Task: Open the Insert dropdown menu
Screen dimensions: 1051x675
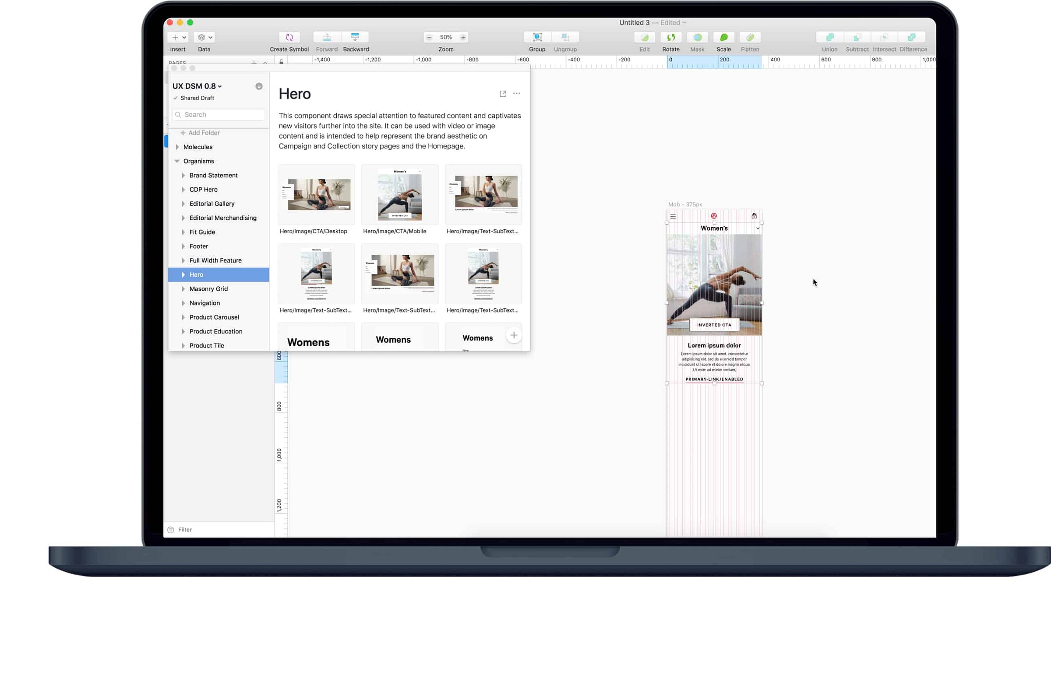Action: point(179,37)
